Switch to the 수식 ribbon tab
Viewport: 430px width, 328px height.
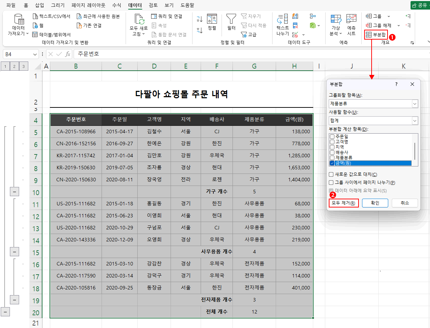[x=116, y=5]
